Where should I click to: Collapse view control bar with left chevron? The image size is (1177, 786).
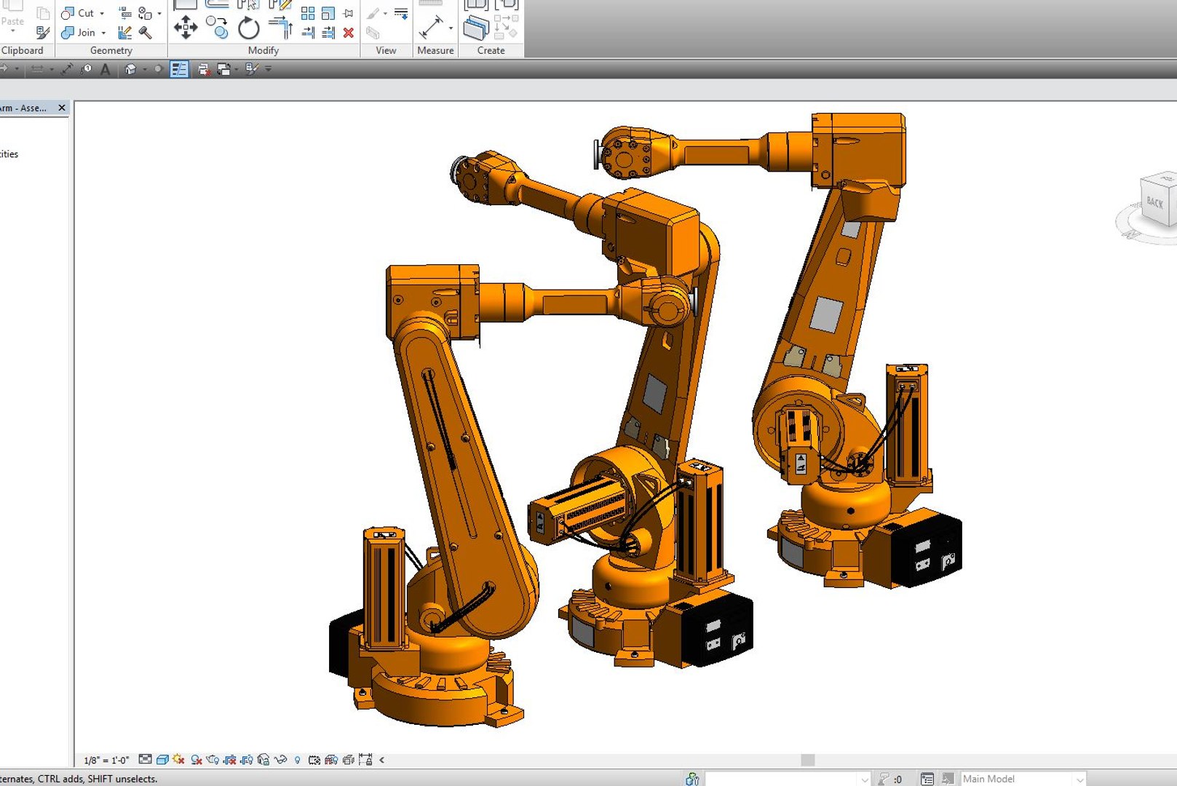tap(382, 760)
